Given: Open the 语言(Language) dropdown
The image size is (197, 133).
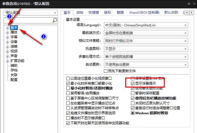Looking at the screenshot, I should [146, 25].
